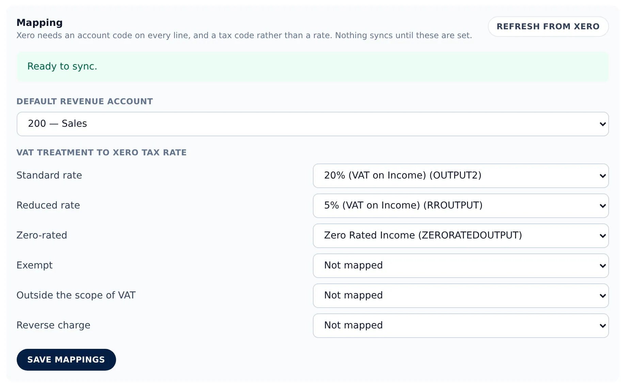The width and height of the screenshot is (625, 387).
Task: Click the Refresh from Xero button
Action: click(548, 27)
